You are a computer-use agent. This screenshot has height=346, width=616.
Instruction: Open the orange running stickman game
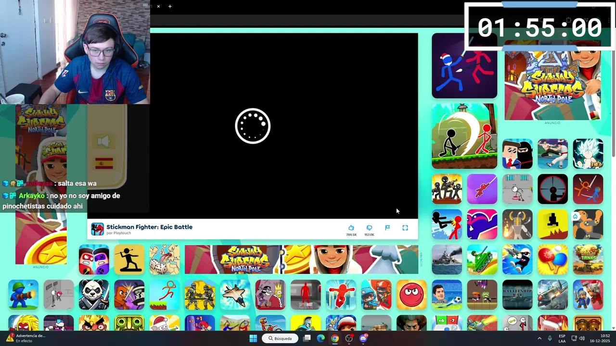point(164,295)
